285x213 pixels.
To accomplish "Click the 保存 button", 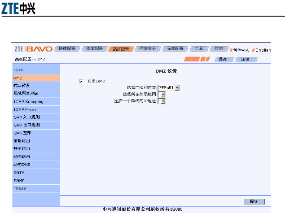I will (x=224, y=59).
